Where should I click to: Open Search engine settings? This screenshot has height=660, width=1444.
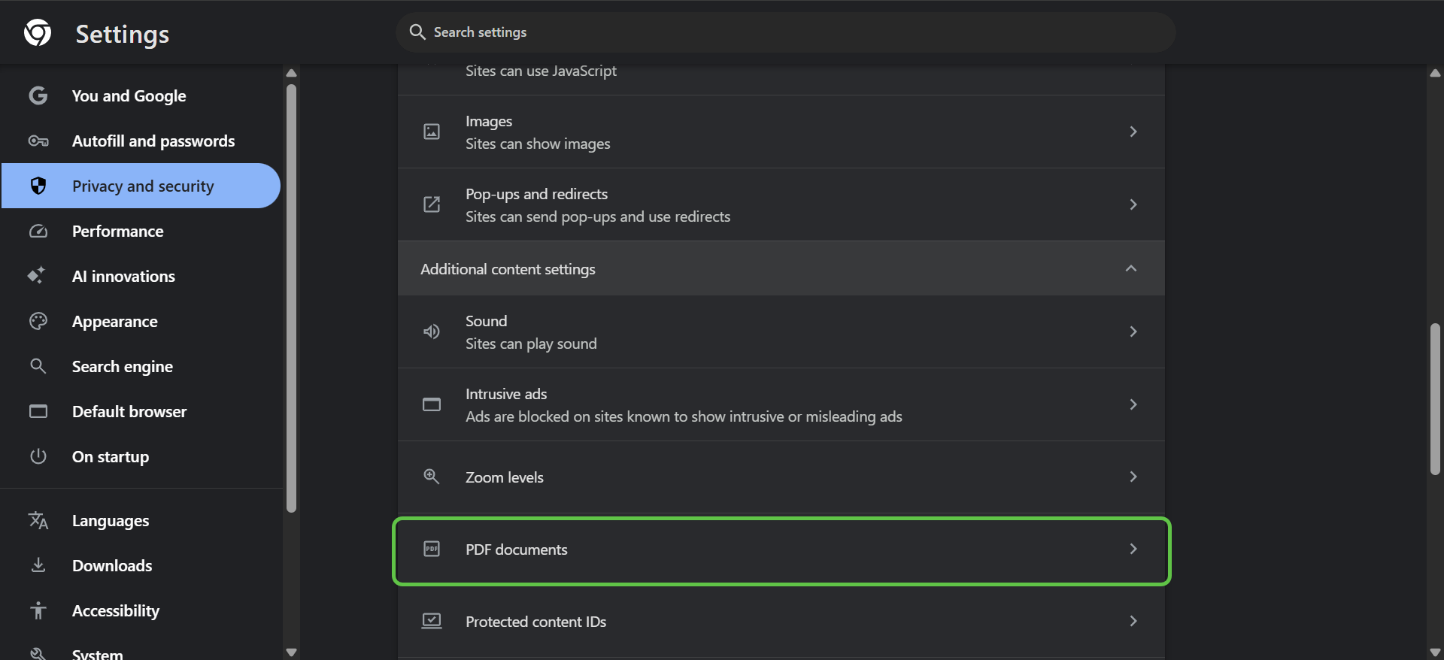click(x=141, y=366)
